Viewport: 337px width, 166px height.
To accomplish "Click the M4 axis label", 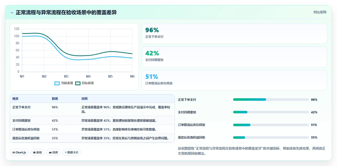I will (88, 76).
